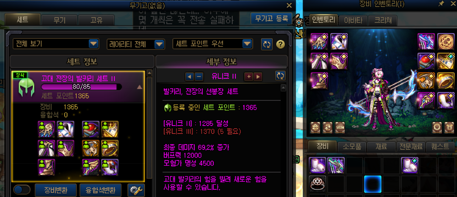
Task: Open the 아바타 tab
Action: (353, 20)
